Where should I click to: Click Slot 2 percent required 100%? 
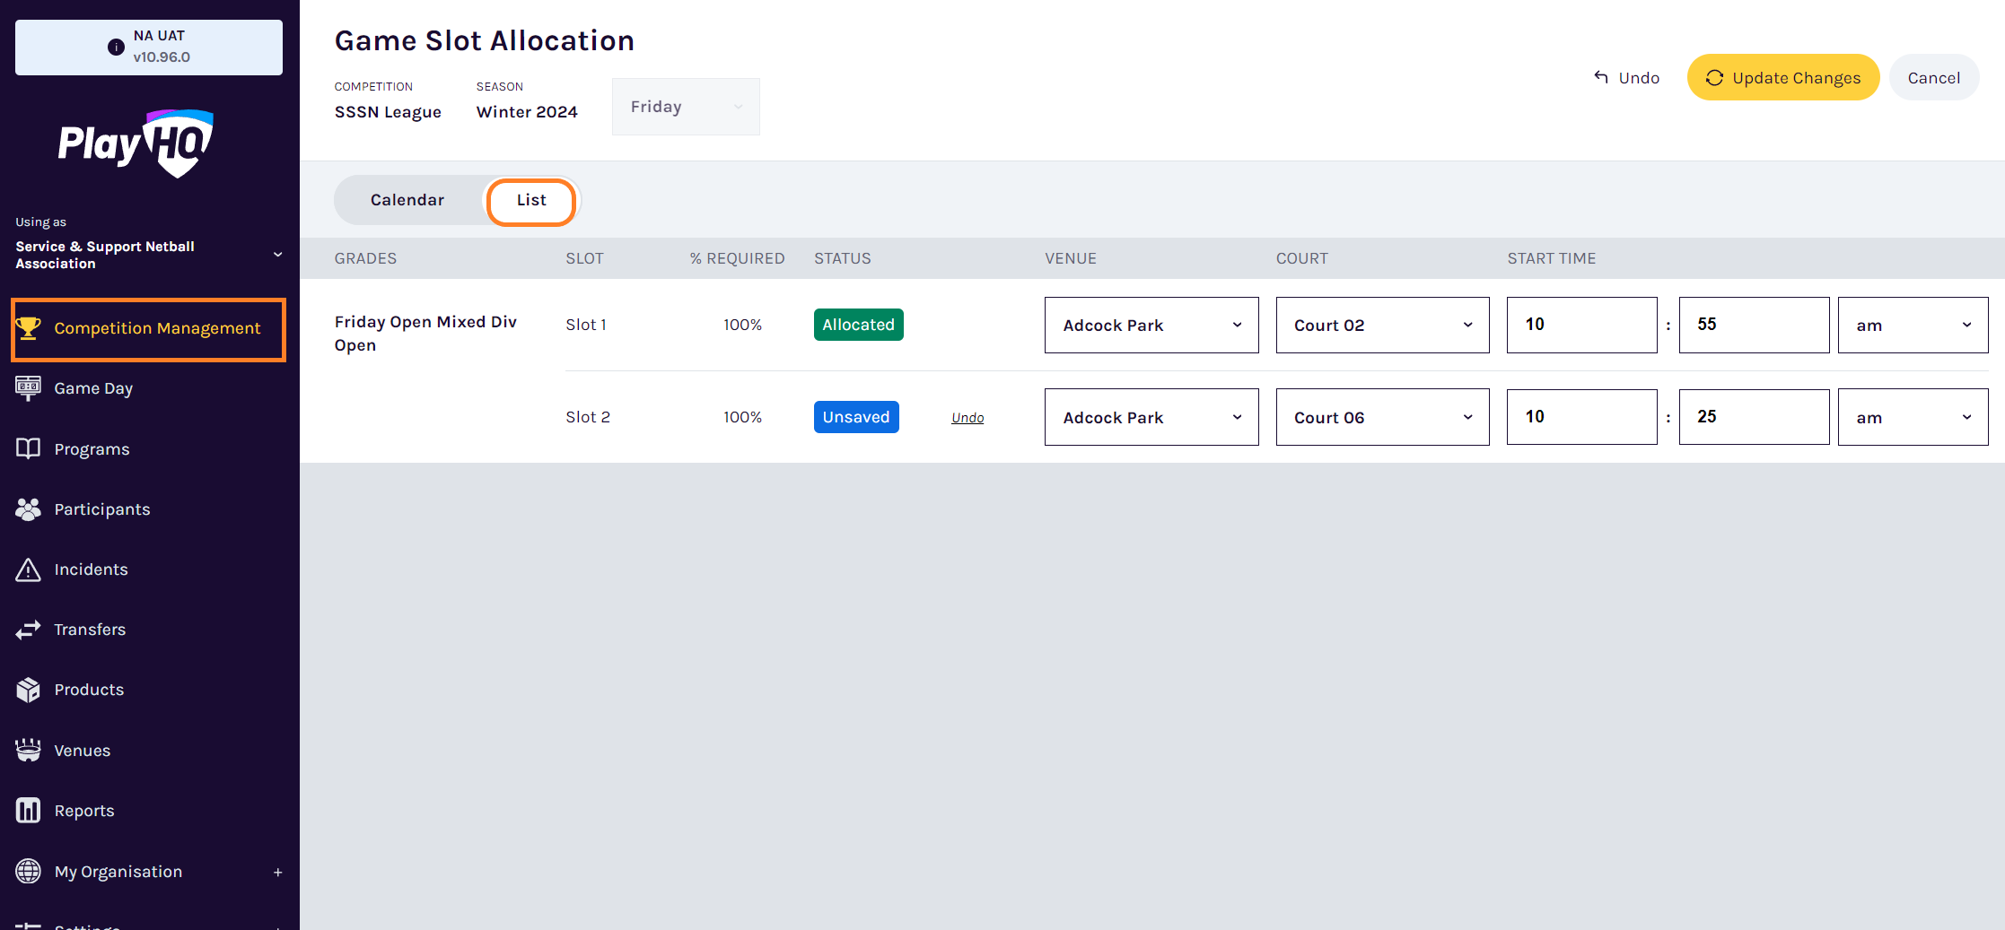(x=742, y=417)
